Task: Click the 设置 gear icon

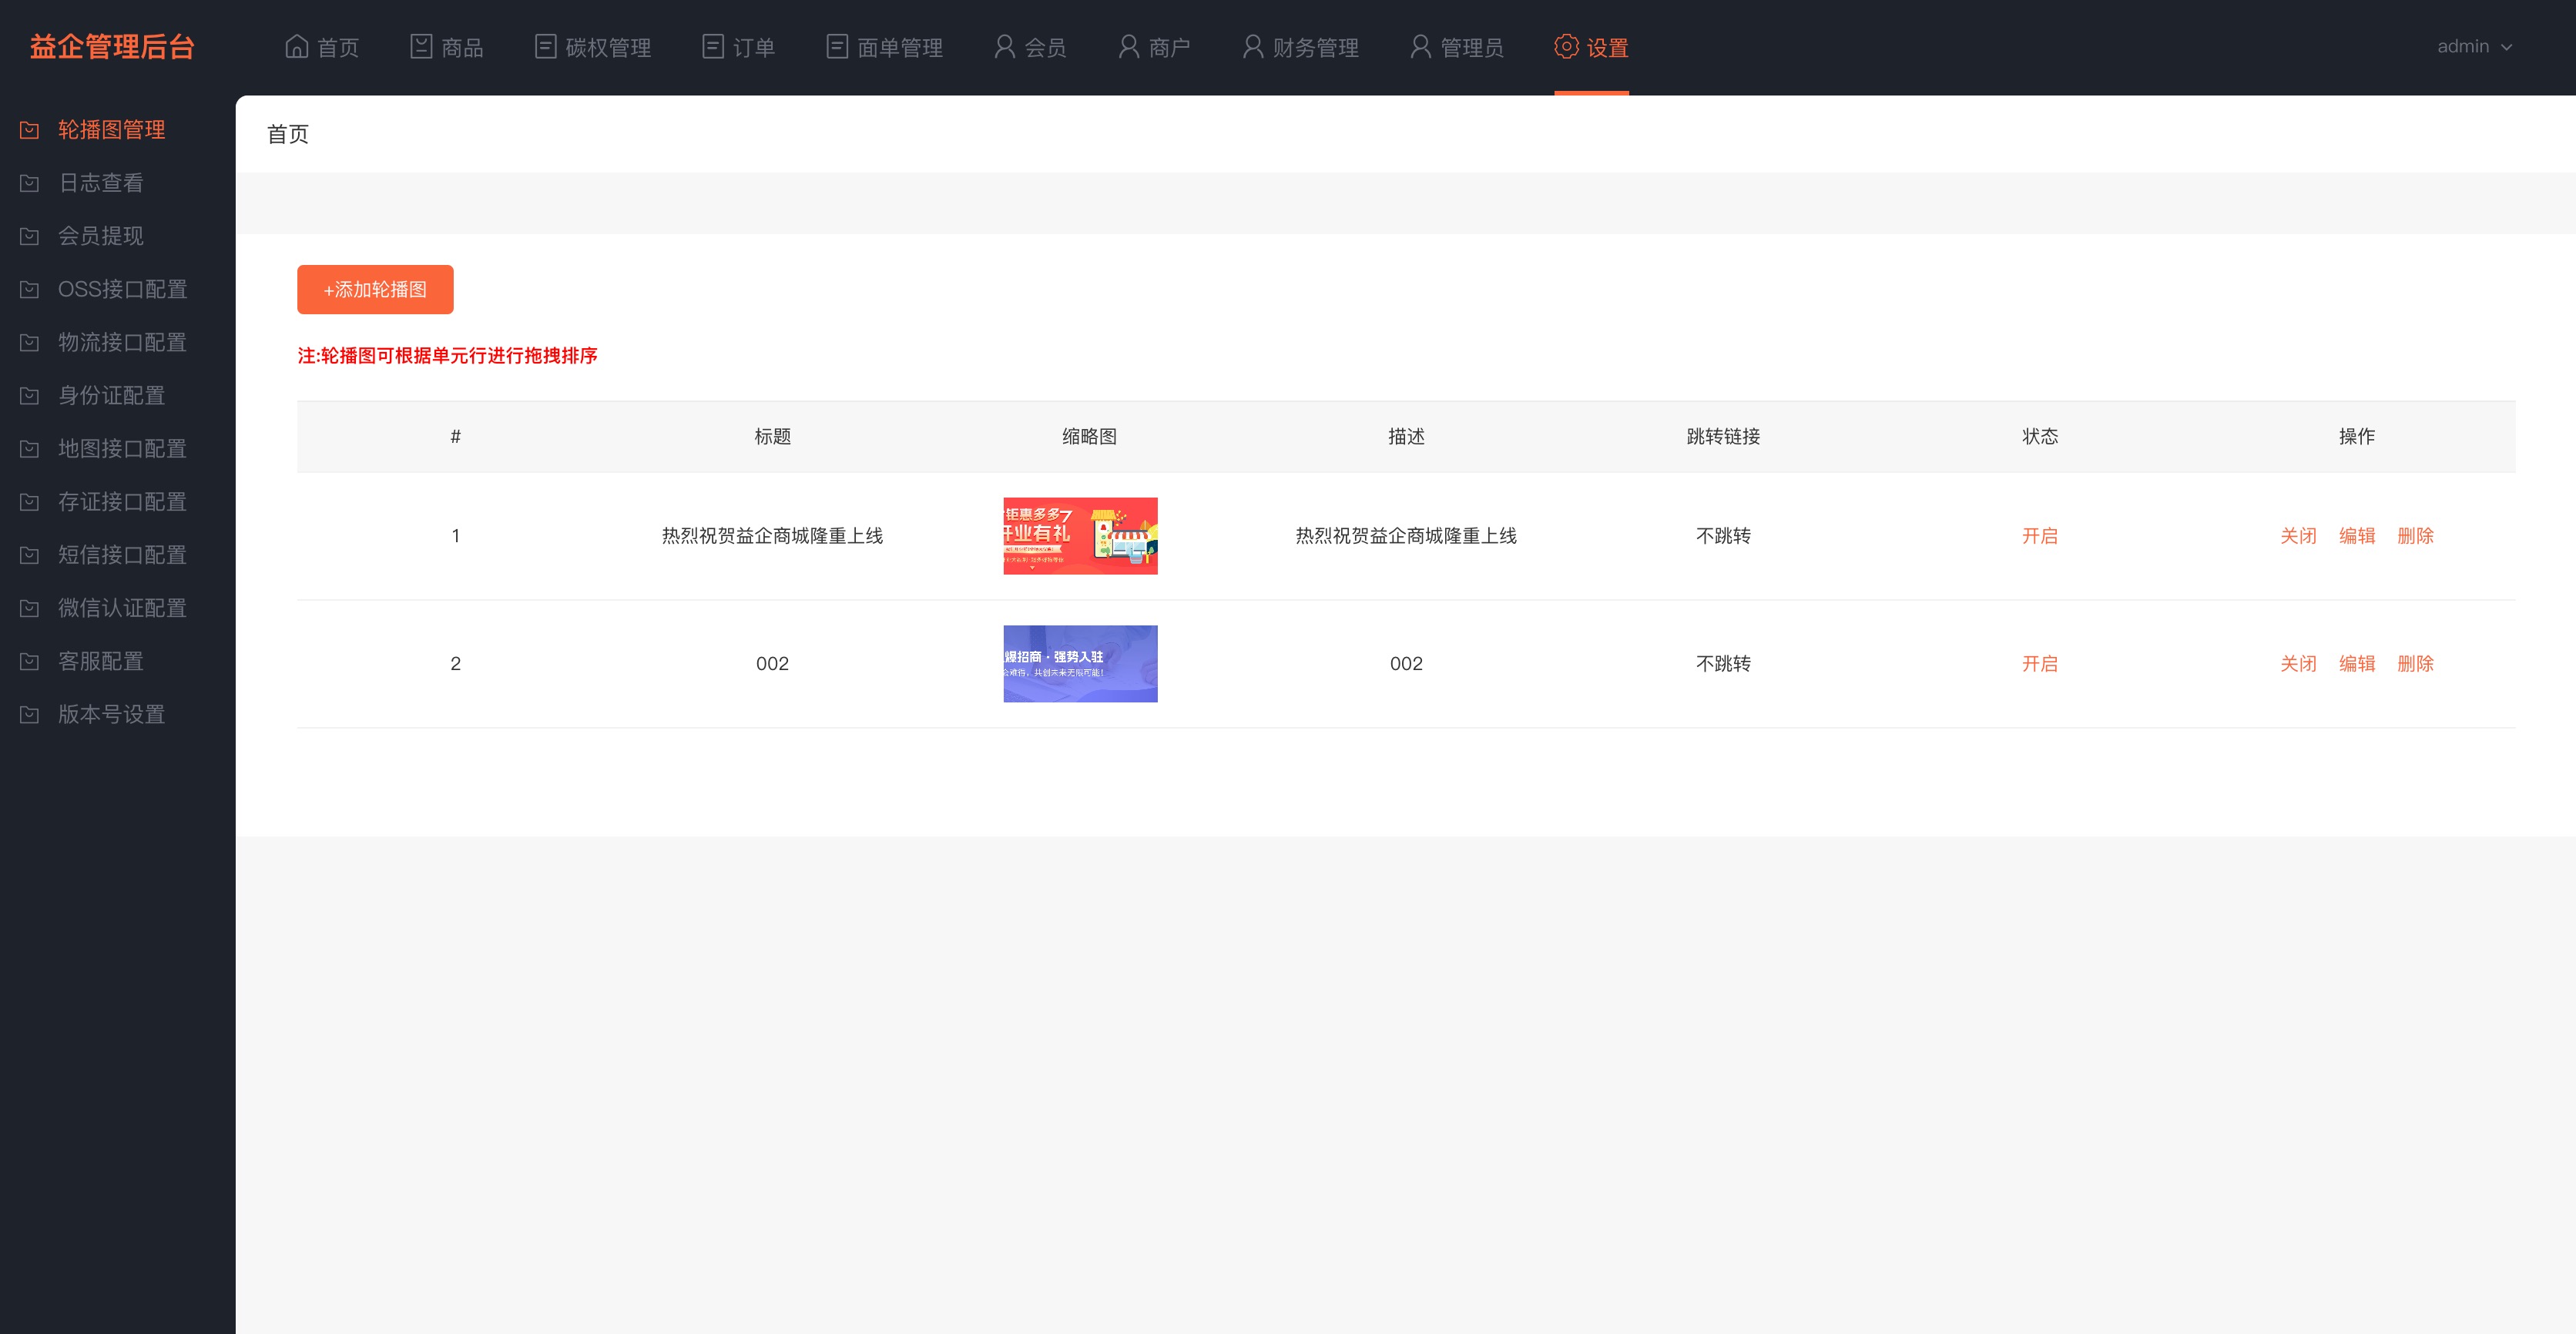Action: click(1566, 47)
